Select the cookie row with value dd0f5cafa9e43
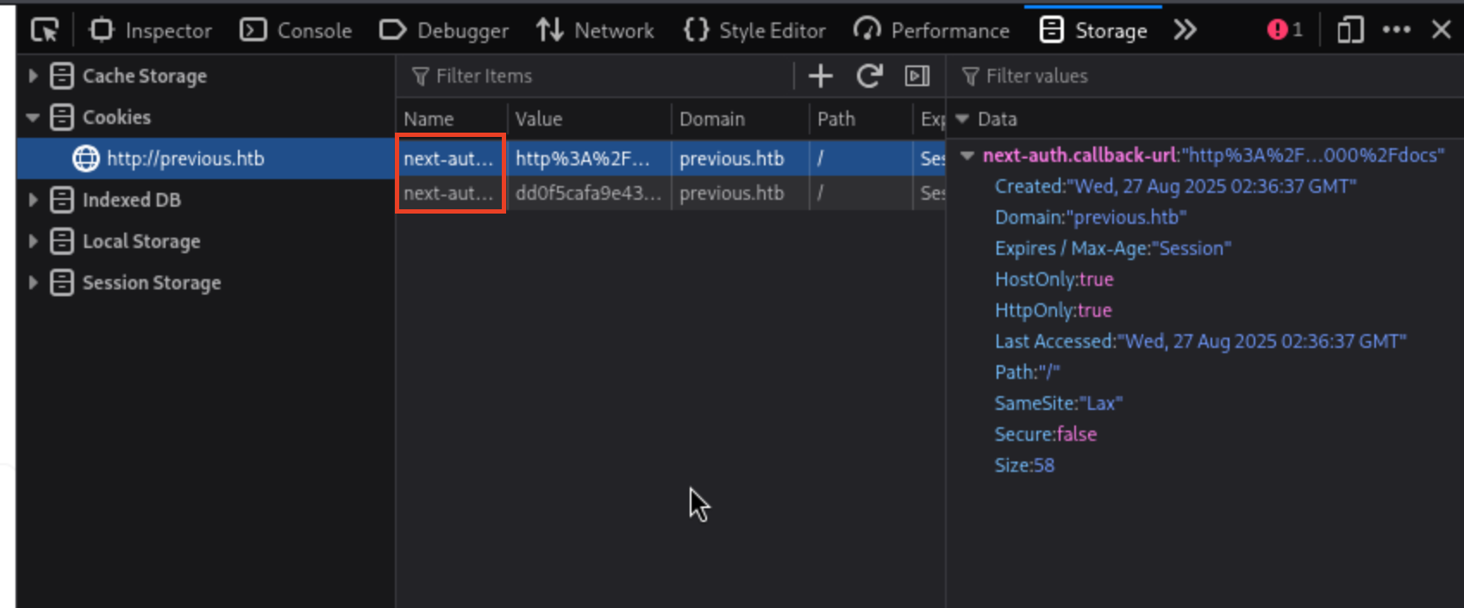 (588, 194)
